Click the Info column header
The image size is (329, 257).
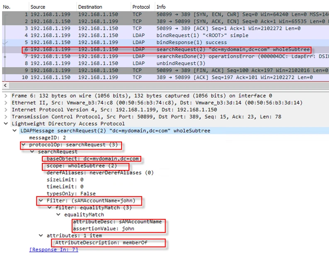161,7
